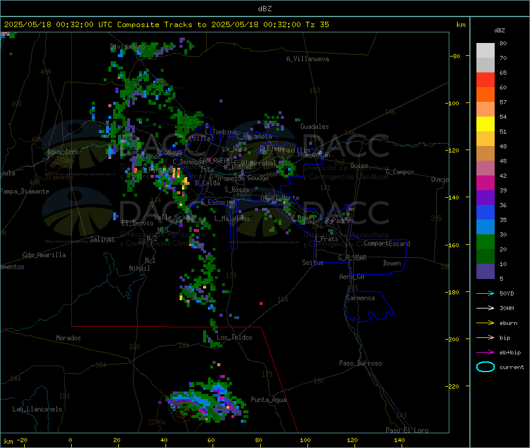Click the 'Guico' map label

359,165
